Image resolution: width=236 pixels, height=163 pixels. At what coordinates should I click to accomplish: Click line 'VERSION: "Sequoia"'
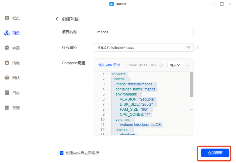137,99
